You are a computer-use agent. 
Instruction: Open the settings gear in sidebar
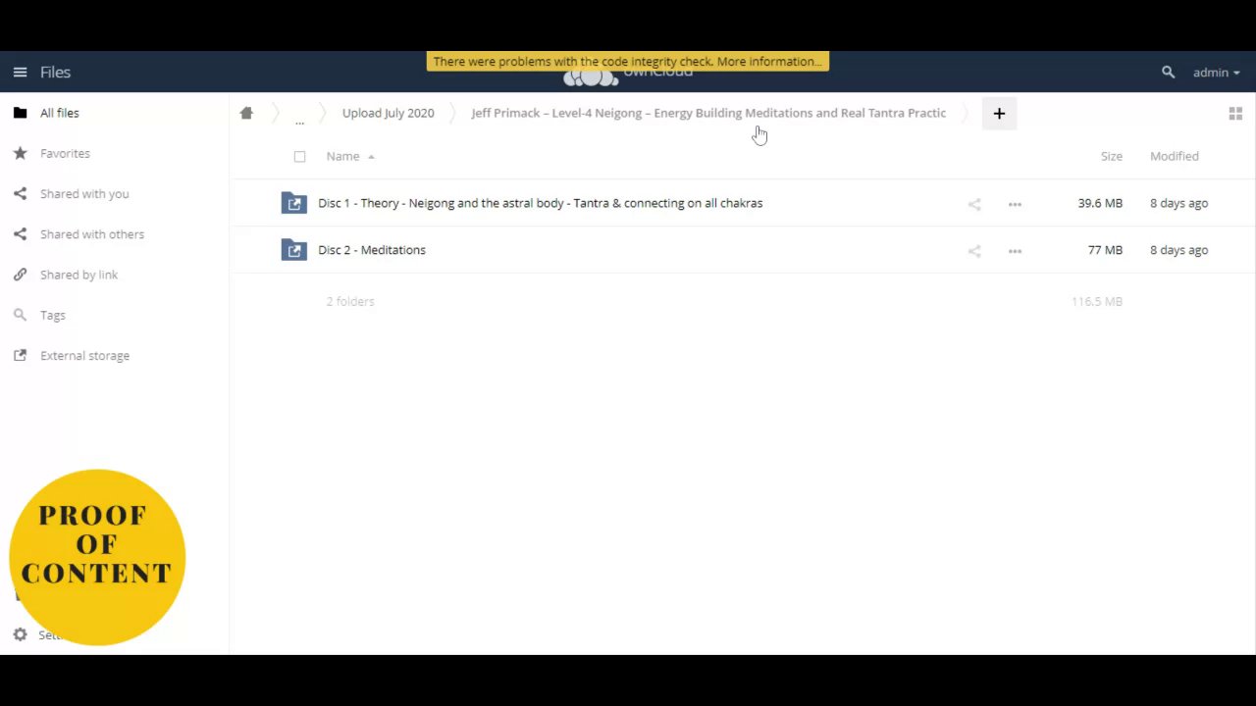pos(20,635)
